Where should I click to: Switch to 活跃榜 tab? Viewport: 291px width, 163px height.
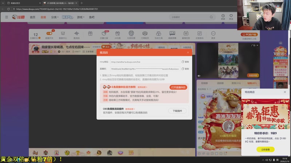click(220, 83)
